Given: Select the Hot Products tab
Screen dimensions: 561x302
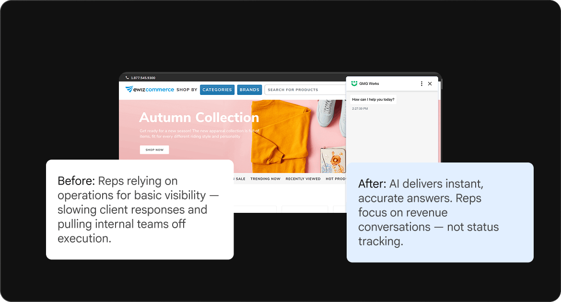Looking at the screenshot, I should 336,178.
